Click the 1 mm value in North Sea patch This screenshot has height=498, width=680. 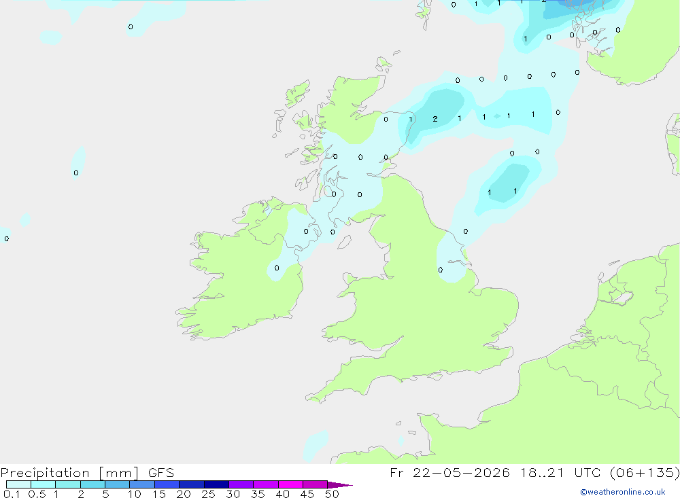[489, 192]
